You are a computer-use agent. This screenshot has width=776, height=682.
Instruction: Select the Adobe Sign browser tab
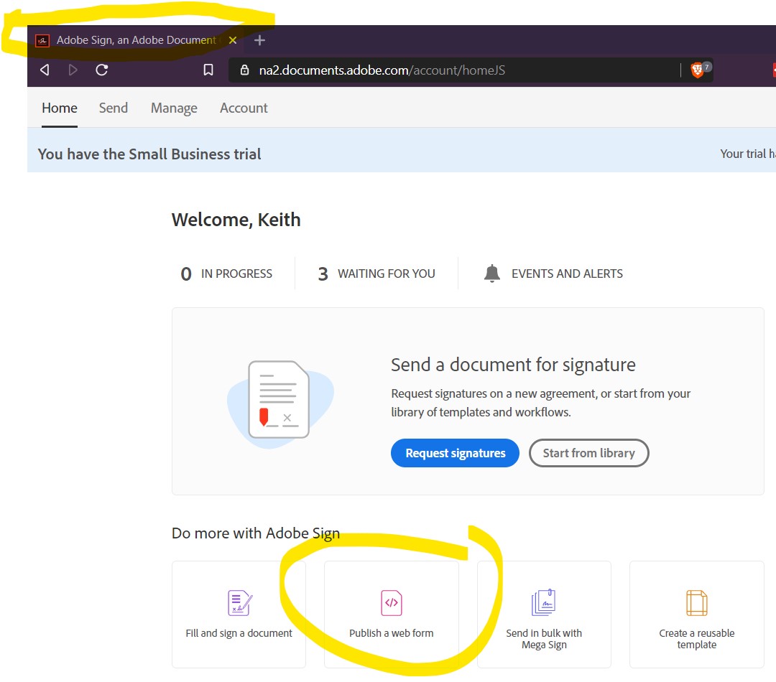(x=137, y=40)
